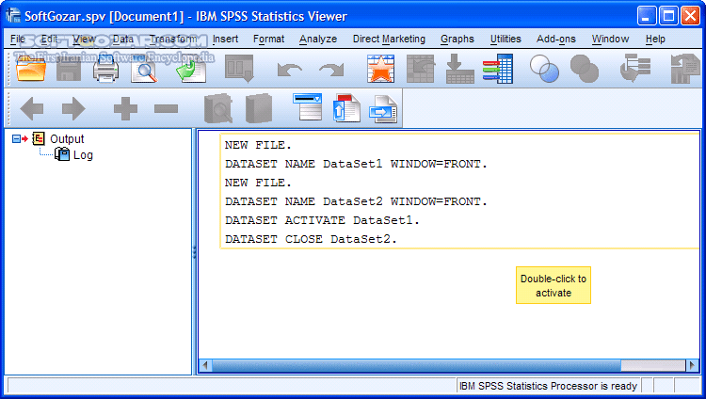Open the Utilities menu
This screenshot has height=399, width=706.
point(505,40)
